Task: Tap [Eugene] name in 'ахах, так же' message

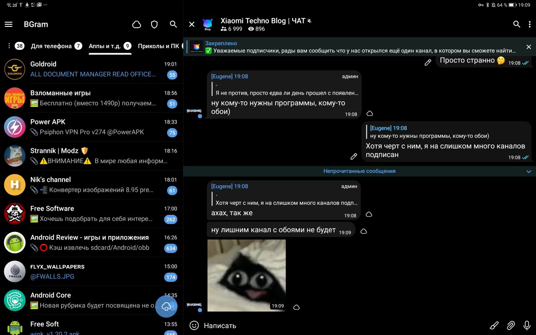Action: (222, 186)
